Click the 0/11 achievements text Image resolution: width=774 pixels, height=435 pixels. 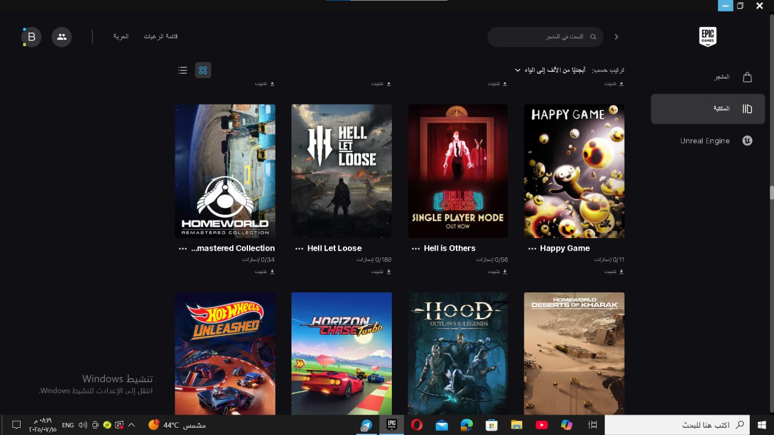tap(609, 259)
